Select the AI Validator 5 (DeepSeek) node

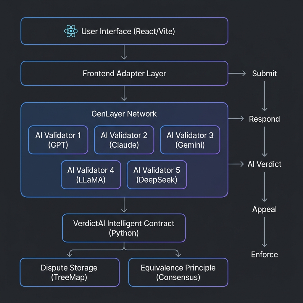pyautogui.click(x=157, y=175)
